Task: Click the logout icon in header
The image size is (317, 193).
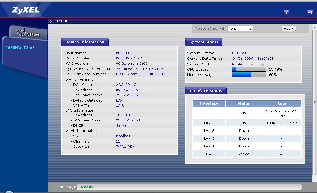Action: point(310,12)
